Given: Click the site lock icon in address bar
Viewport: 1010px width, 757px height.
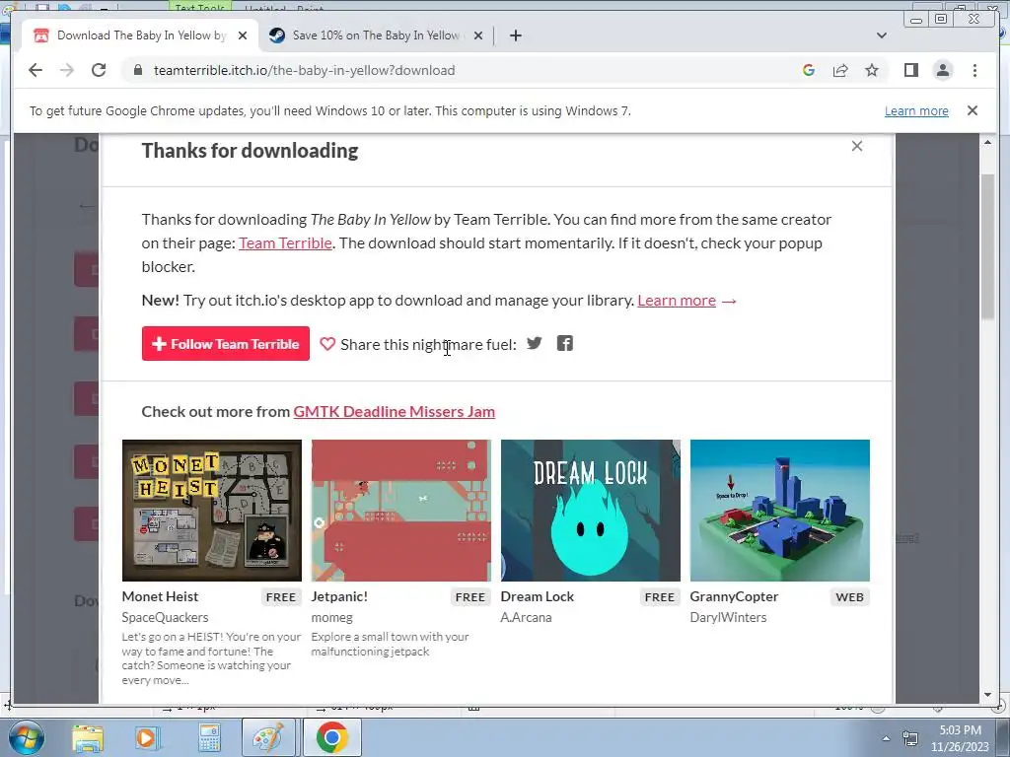Looking at the screenshot, I should click(137, 70).
